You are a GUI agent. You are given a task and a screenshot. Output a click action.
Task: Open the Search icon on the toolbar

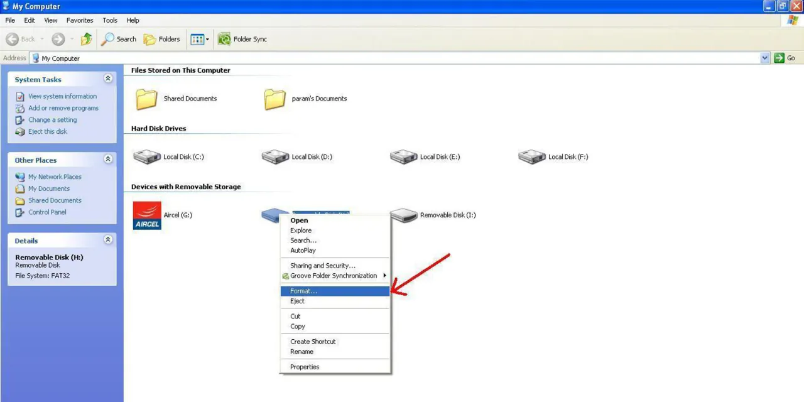tap(119, 39)
